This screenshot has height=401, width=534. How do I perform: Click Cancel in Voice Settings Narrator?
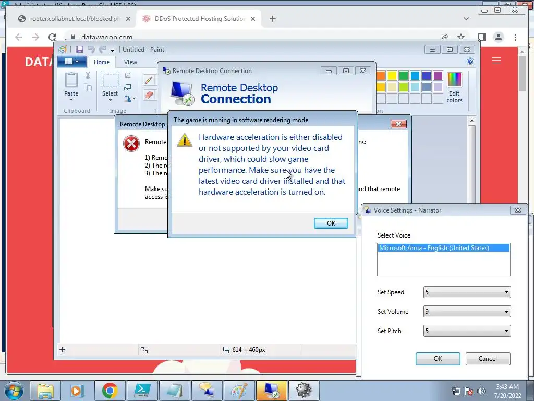pyautogui.click(x=488, y=359)
